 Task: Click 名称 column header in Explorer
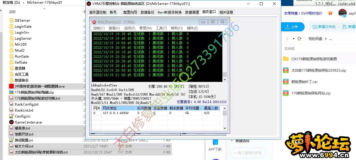(12, 12)
